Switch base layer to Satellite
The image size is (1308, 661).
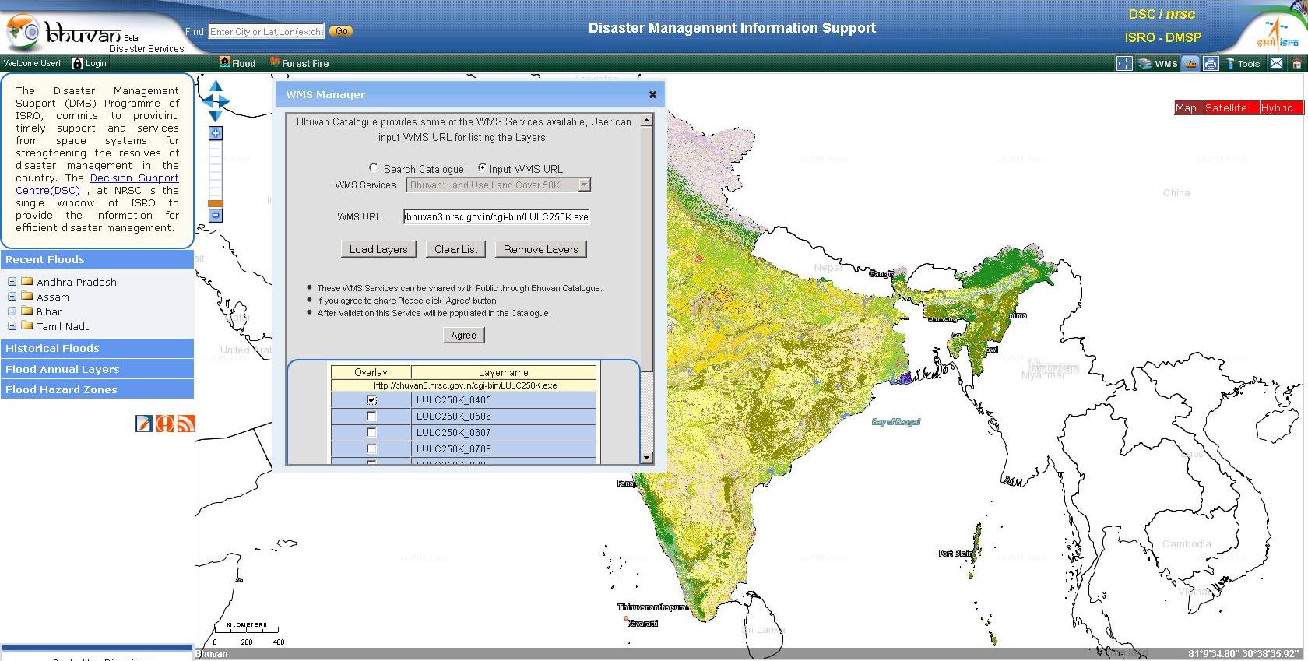pos(1231,107)
